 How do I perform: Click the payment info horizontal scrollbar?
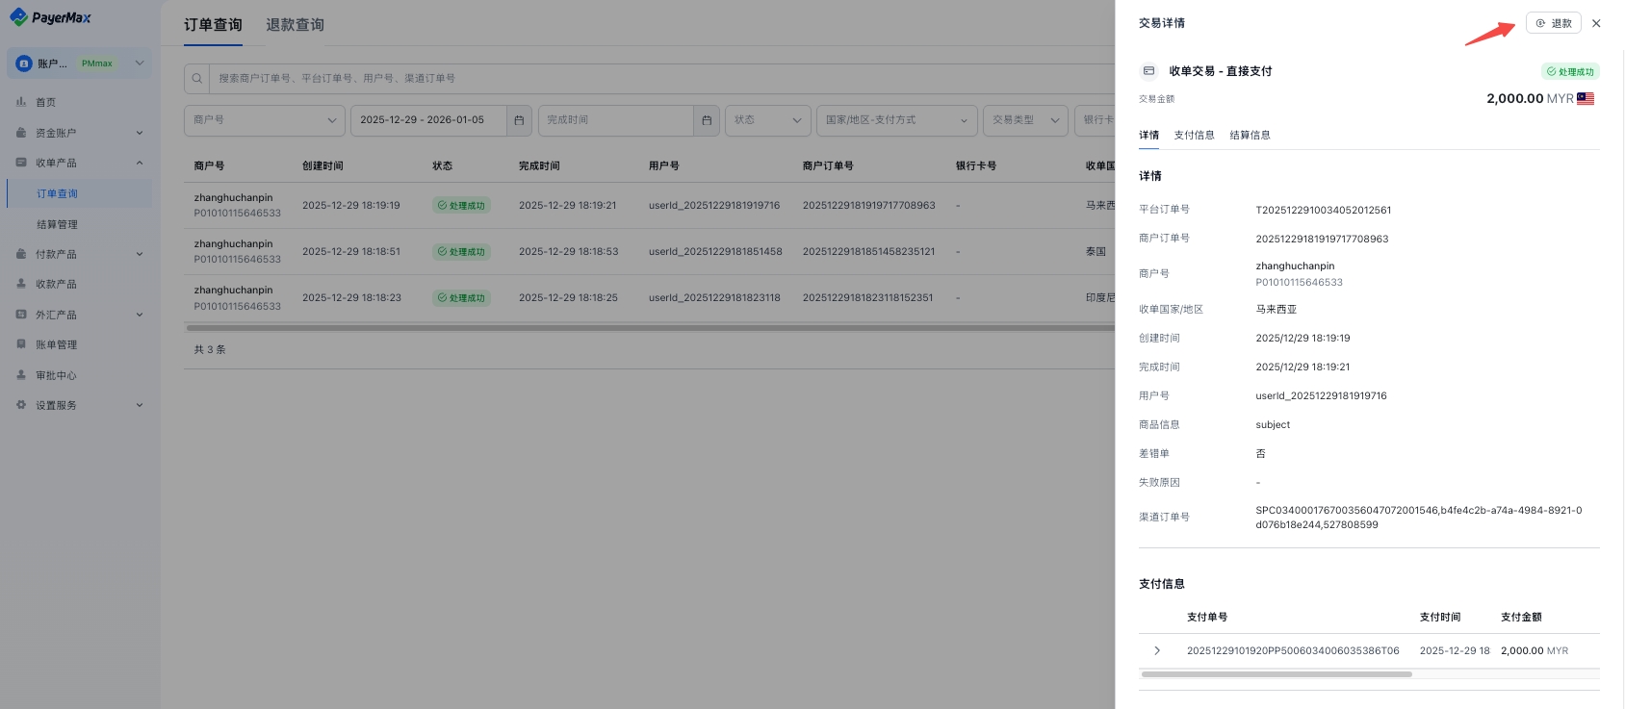click(x=1277, y=674)
